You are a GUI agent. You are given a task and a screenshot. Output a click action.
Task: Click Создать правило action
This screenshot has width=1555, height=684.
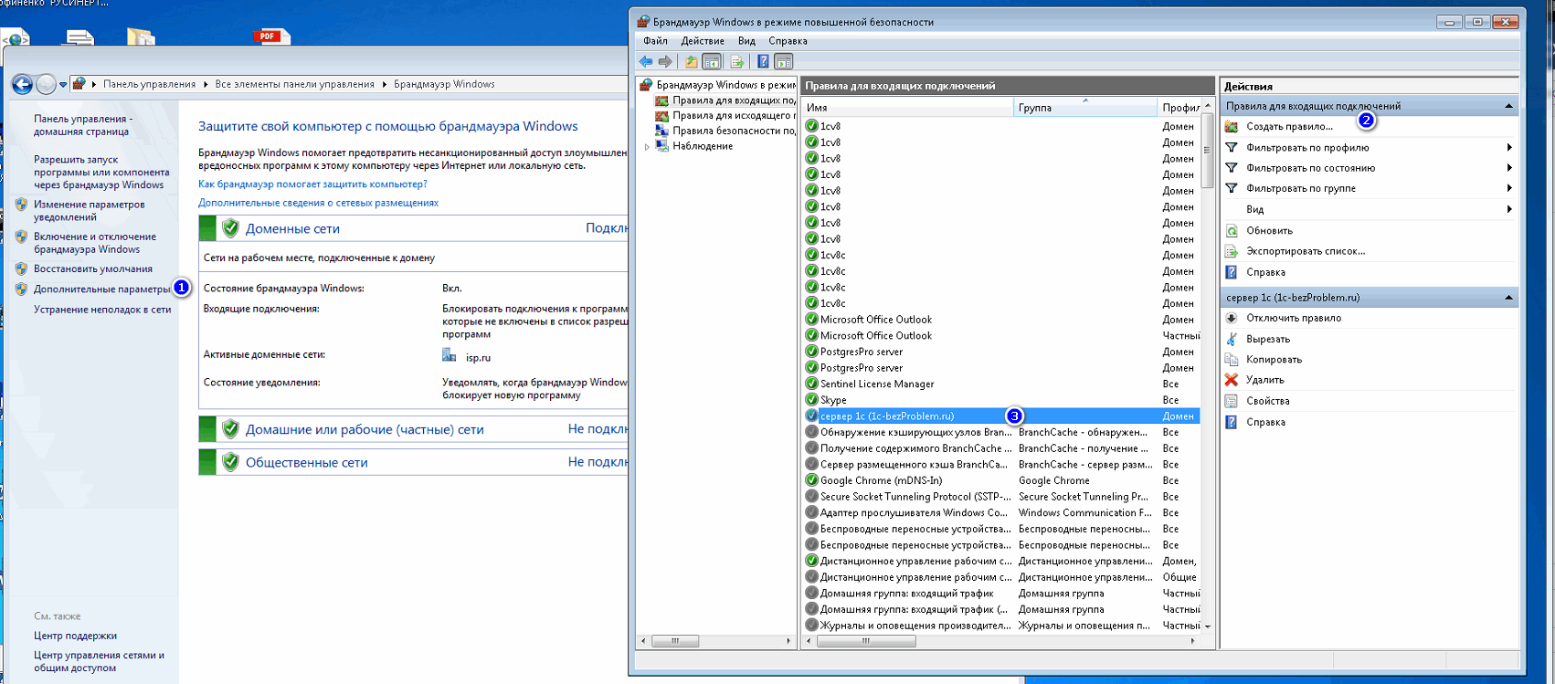(x=1288, y=127)
